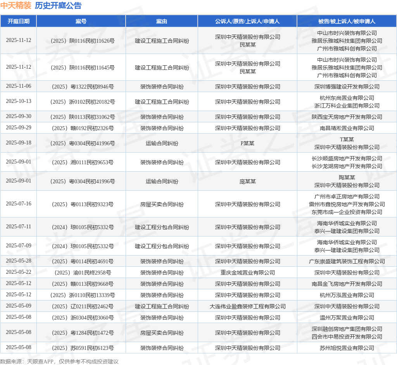Screen dimensions: 397x365
Task: Click the 历史开庭公告 heading
Action: 58,5
